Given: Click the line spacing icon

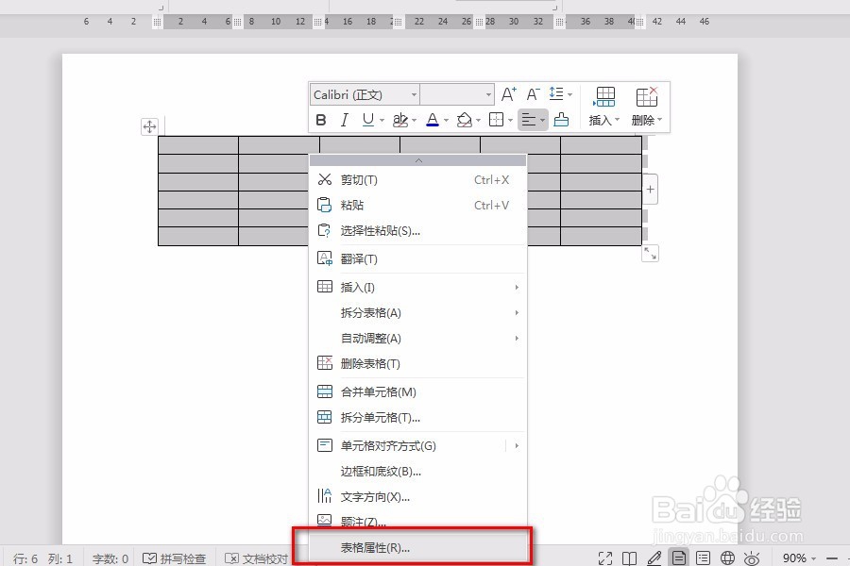Looking at the screenshot, I should pos(556,93).
